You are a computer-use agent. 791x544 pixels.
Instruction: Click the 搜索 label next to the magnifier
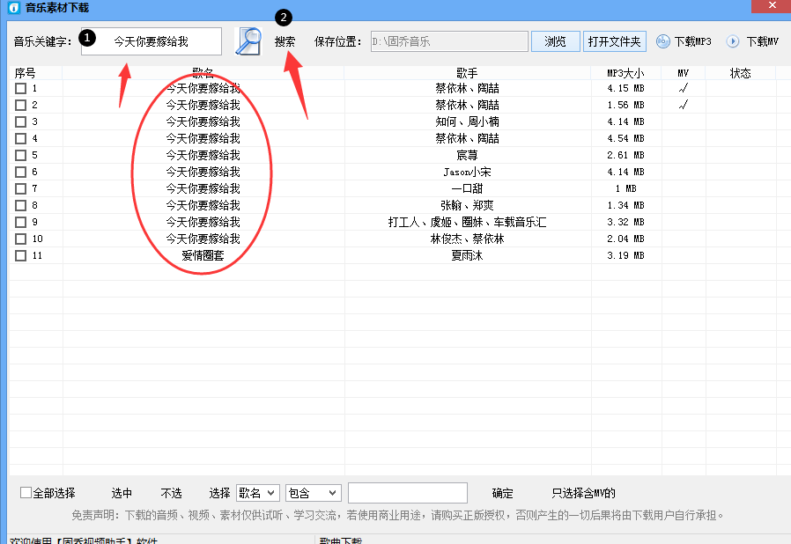click(285, 40)
